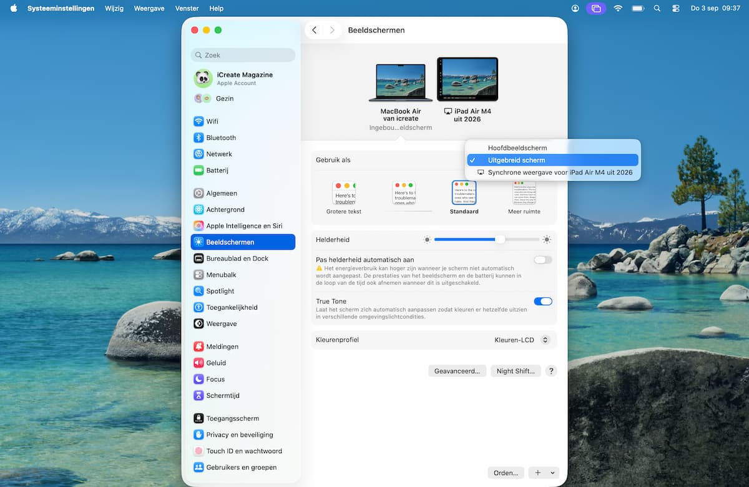
Task: Open Apple Intelligence en Siri icon
Action: [198, 225]
